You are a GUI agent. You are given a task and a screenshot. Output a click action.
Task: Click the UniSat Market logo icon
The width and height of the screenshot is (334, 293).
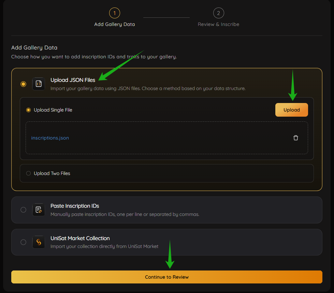tap(39, 242)
